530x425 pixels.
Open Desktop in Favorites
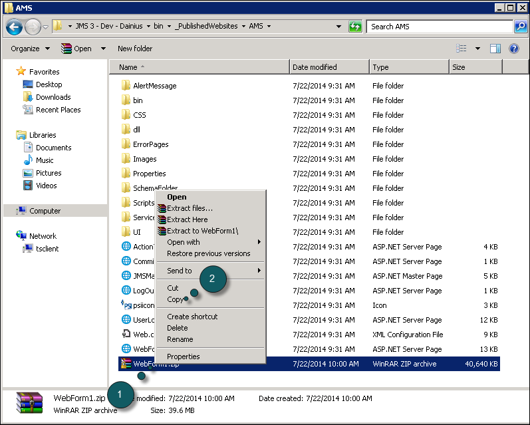[49, 84]
